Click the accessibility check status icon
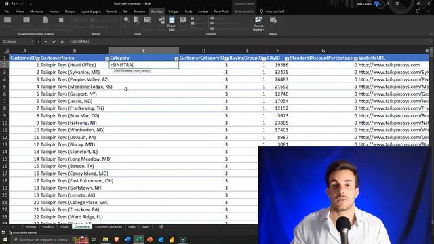This screenshot has width=434, height=244. point(10,233)
